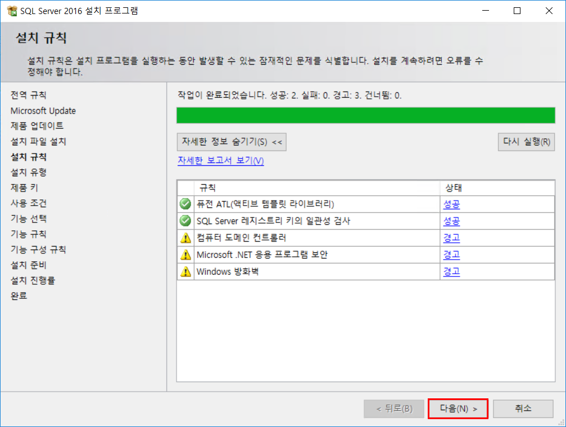Select the 기능 규칙 step
This screenshot has height=427, width=566.
pyautogui.click(x=29, y=234)
